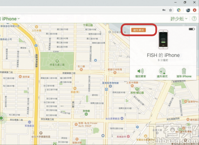Click the 復興北路361巷 street label
The height and width of the screenshot is (145, 199).
[x=119, y=92]
